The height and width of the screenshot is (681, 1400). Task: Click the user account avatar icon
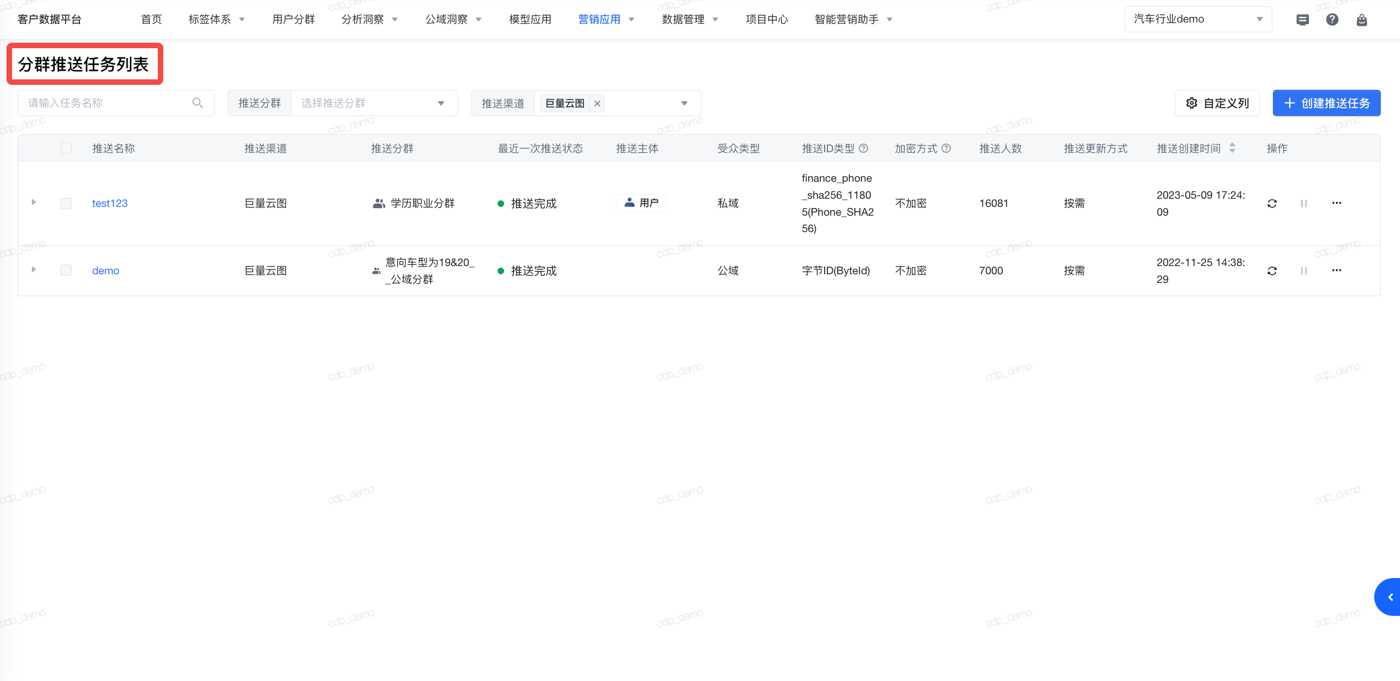point(1362,20)
